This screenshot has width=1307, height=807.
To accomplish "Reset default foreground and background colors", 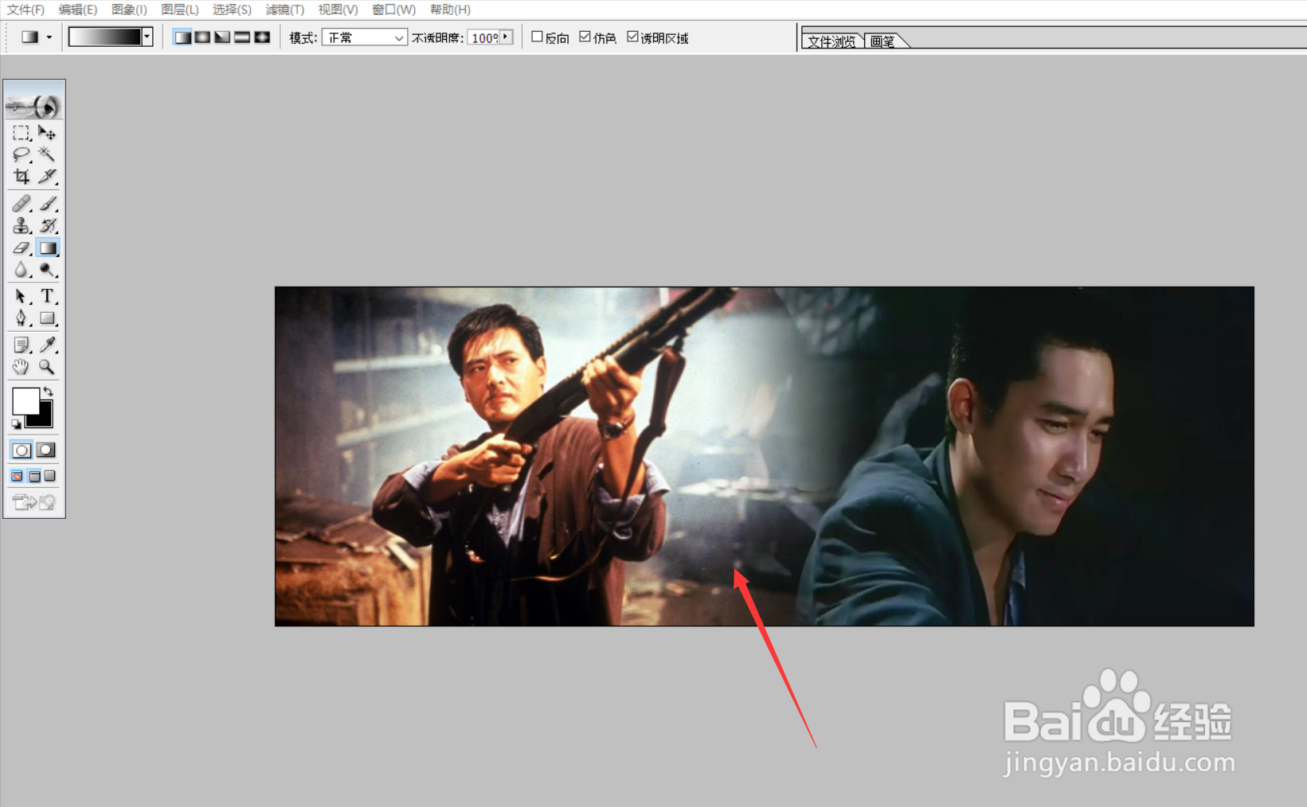I will pos(16,424).
